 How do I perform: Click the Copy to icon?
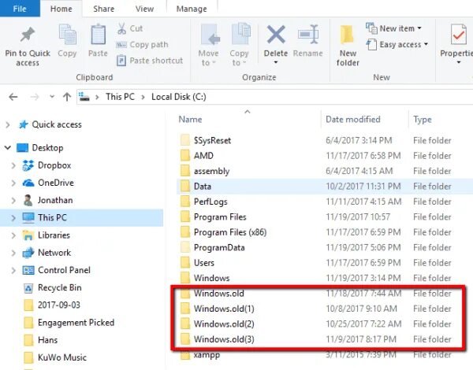point(240,34)
